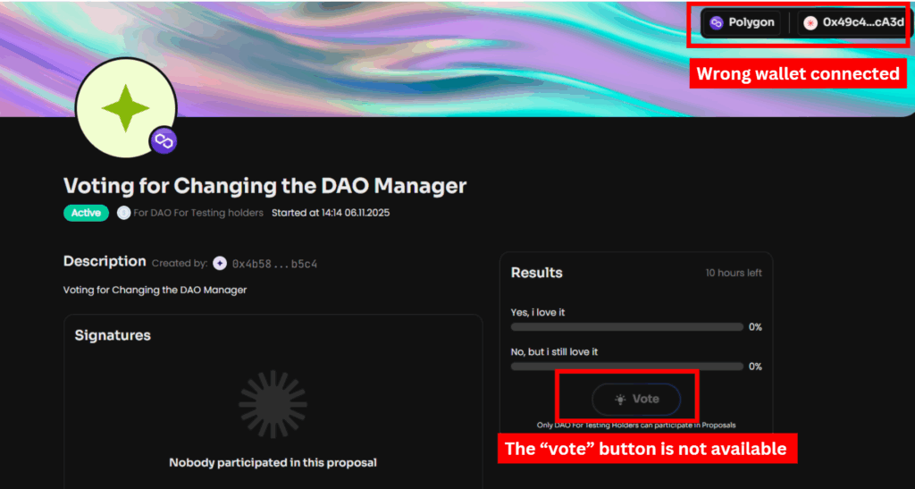Click the lightbulb icon inside the Vote button
915x489 pixels.
pos(620,399)
